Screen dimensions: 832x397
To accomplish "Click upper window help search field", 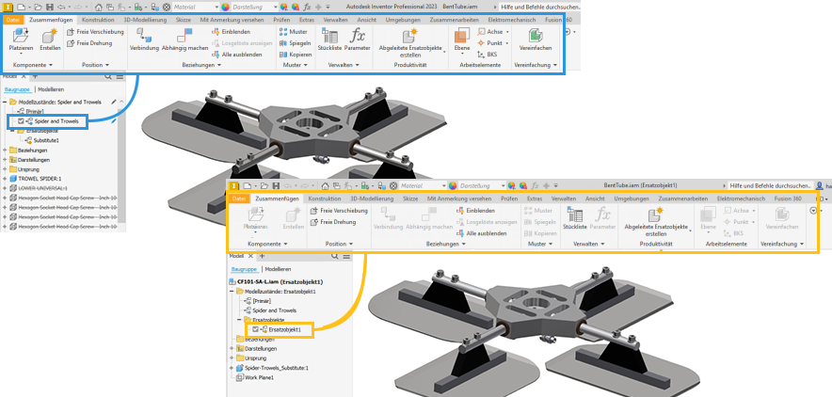I will click(x=539, y=8).
